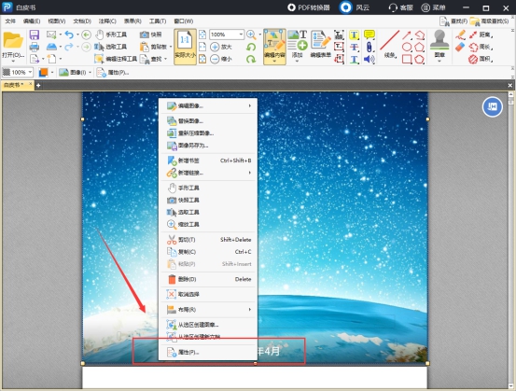
Task: Click the 实际大小 1:1 button
Action: [185, 47]
